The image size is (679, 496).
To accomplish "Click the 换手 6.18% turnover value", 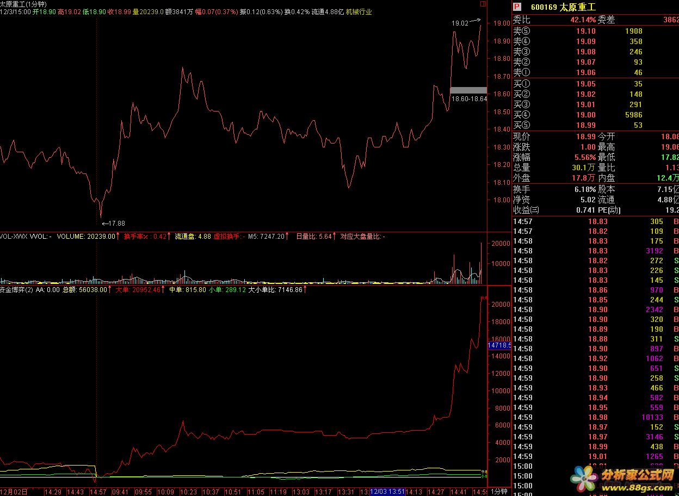I will coord(584,189).
